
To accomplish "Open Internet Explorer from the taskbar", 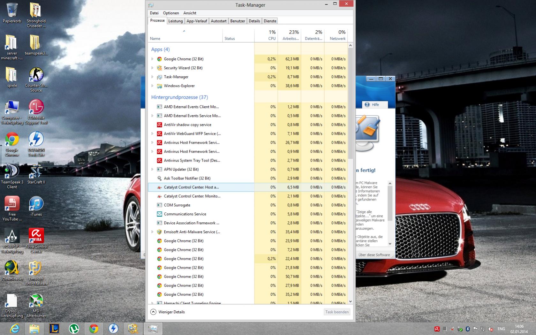I will click(14, 328).
